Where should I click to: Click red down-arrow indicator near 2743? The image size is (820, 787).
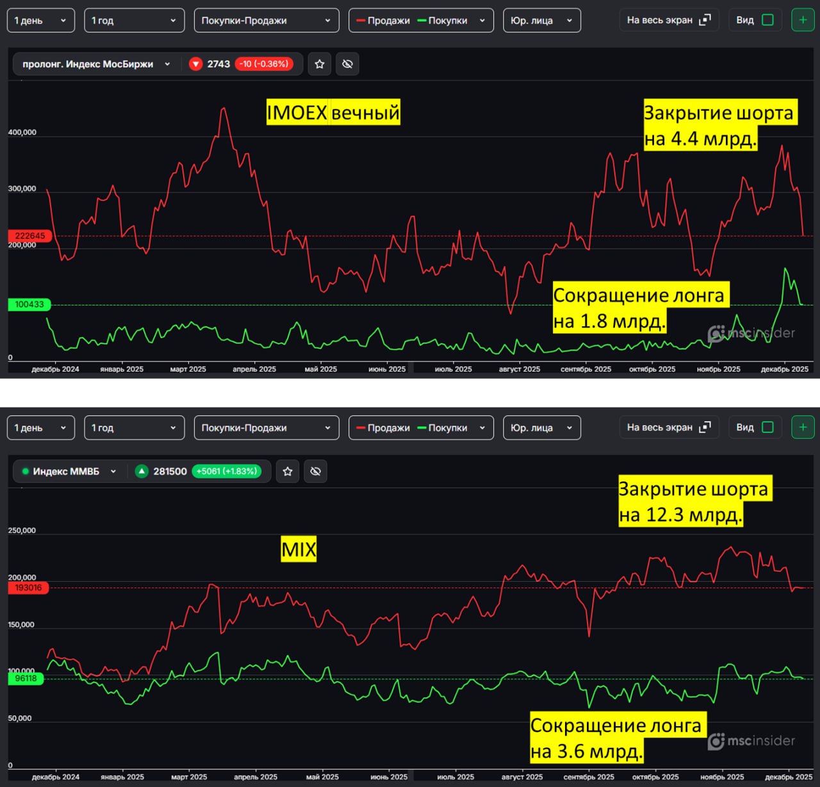pos(196,64)
